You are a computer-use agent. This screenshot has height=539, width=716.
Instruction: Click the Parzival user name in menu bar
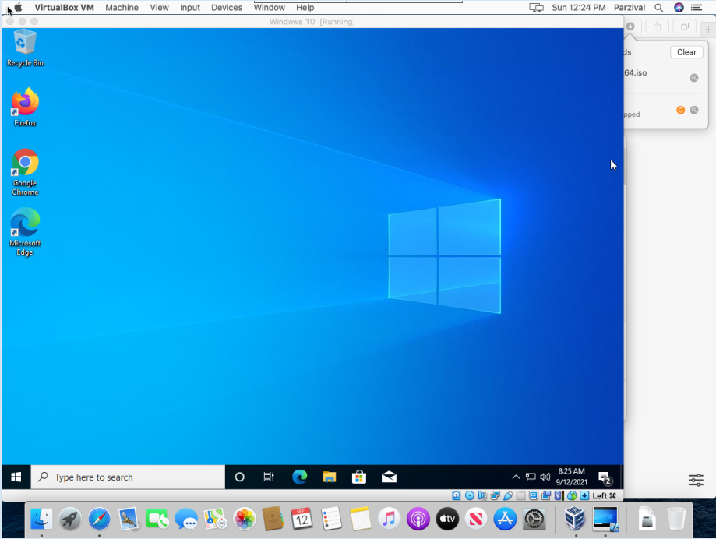pos(630,7)
